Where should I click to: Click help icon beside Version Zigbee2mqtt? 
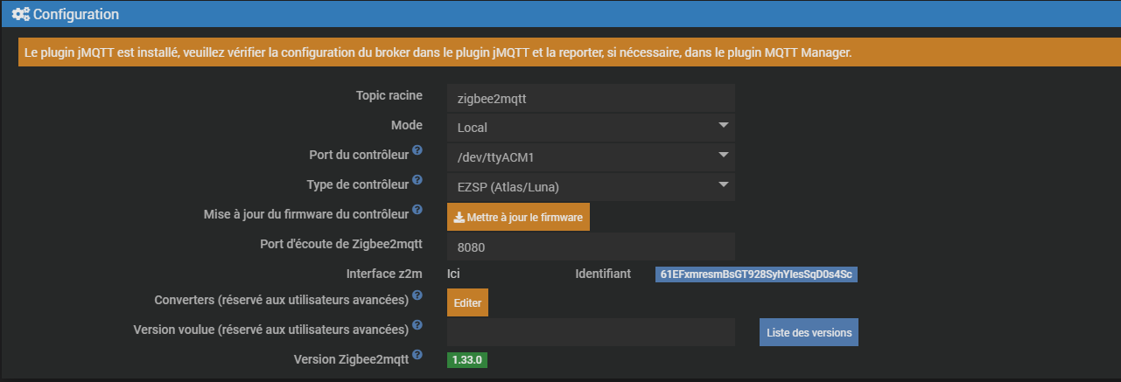(417, 355)
